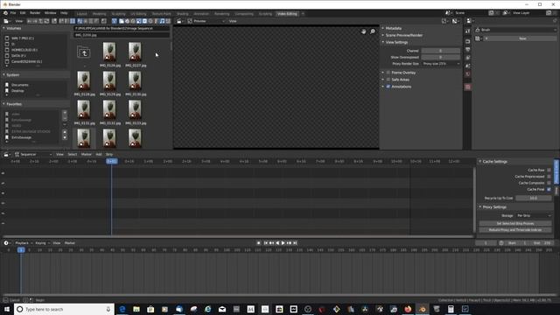Open the Edit menu
Viewport: 560px width, 315px height.
click(23, 13)
